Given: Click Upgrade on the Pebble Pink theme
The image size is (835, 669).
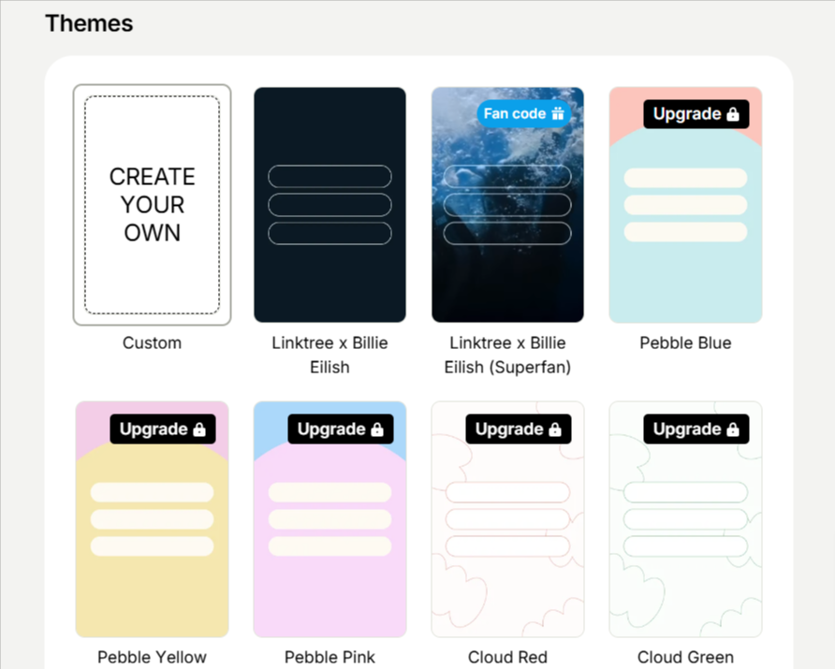Looking at the screenshot, I should (x=341, y=429).
